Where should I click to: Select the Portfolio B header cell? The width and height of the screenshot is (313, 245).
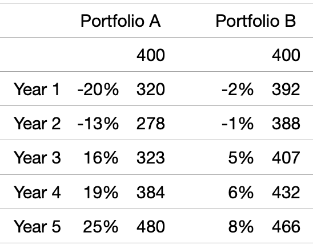point(256,21)
